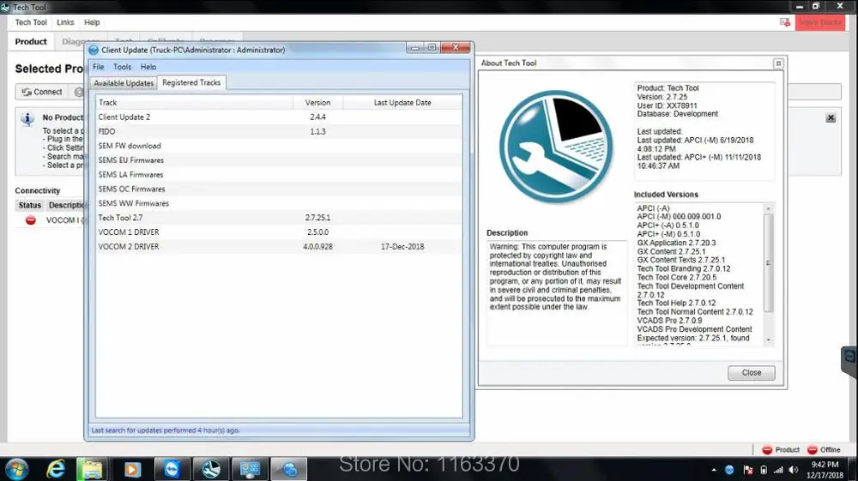This screenshot has height=481, width=858.
Task: Open the Windows Start menu orb
Action: [15, 469]
